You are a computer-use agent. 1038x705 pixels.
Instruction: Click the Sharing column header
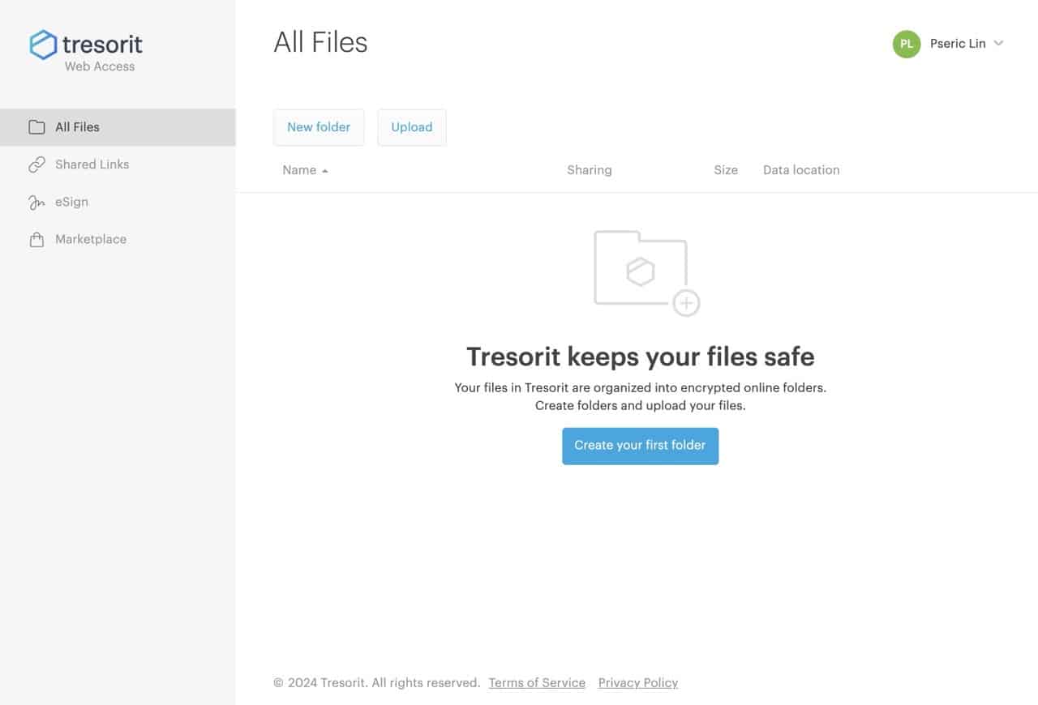[590, 170]
